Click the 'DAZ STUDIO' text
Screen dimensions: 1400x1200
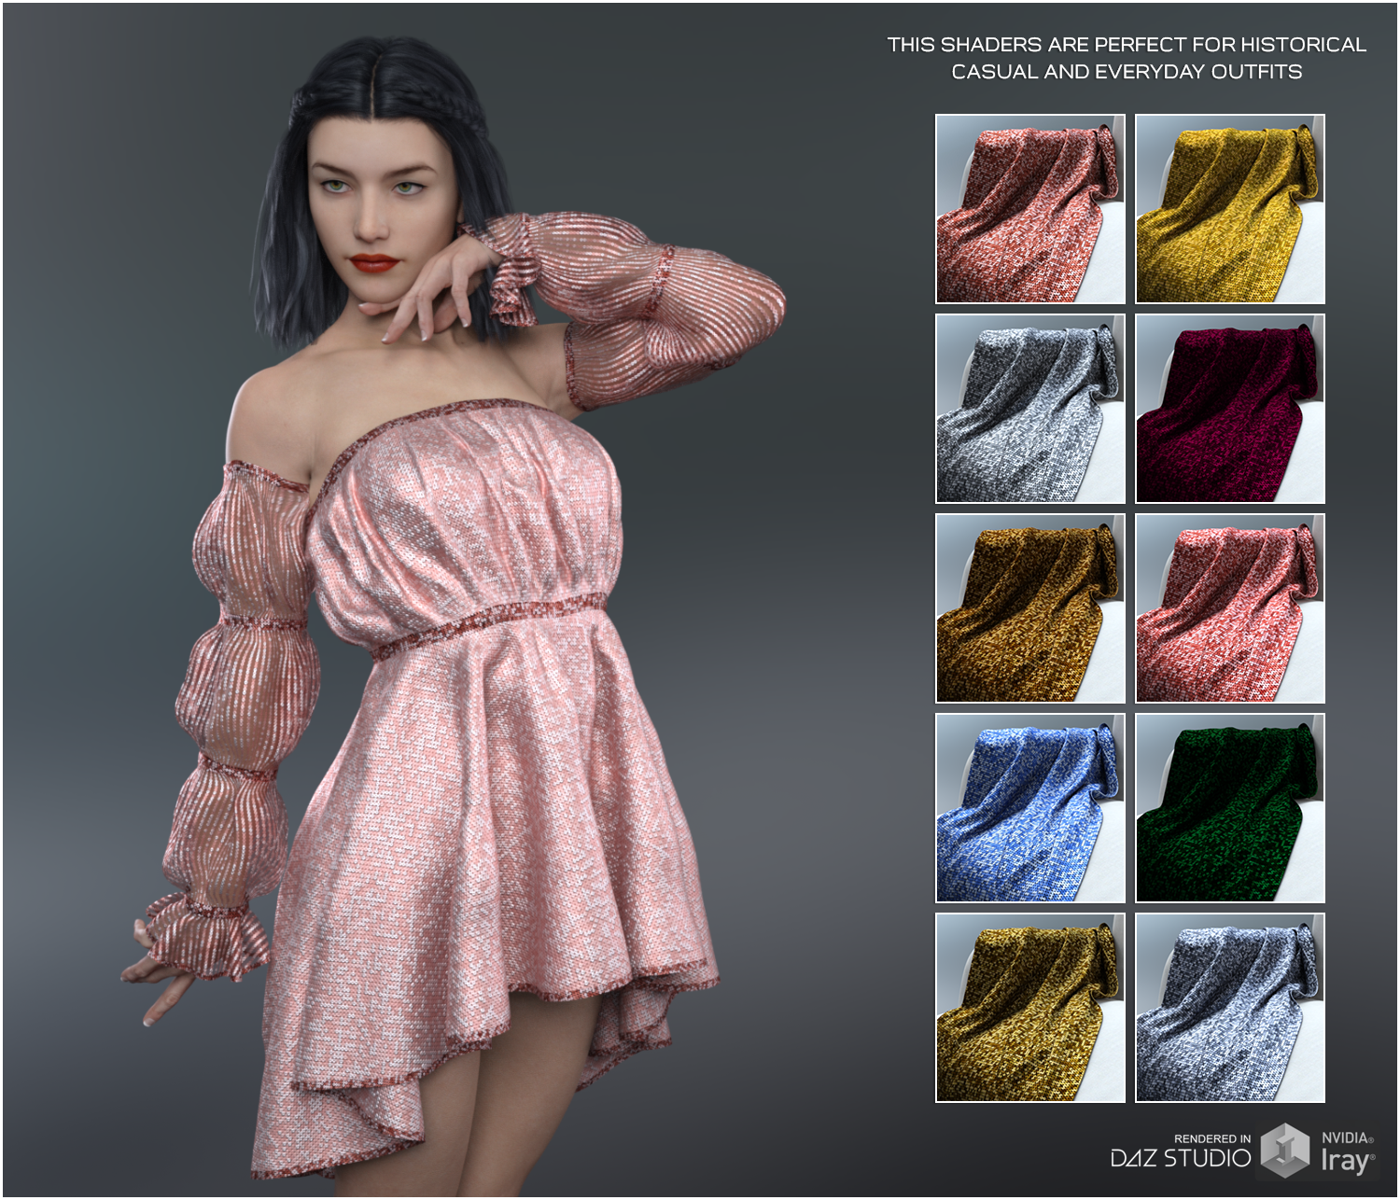coord(1181,1159)
